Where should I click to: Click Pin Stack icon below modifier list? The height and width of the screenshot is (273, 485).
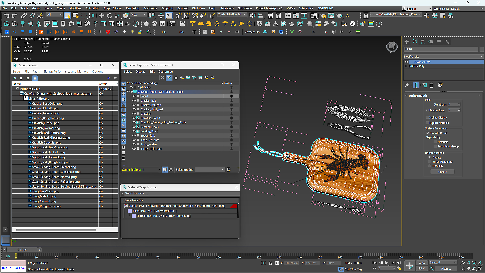click(x=407, y=85)
